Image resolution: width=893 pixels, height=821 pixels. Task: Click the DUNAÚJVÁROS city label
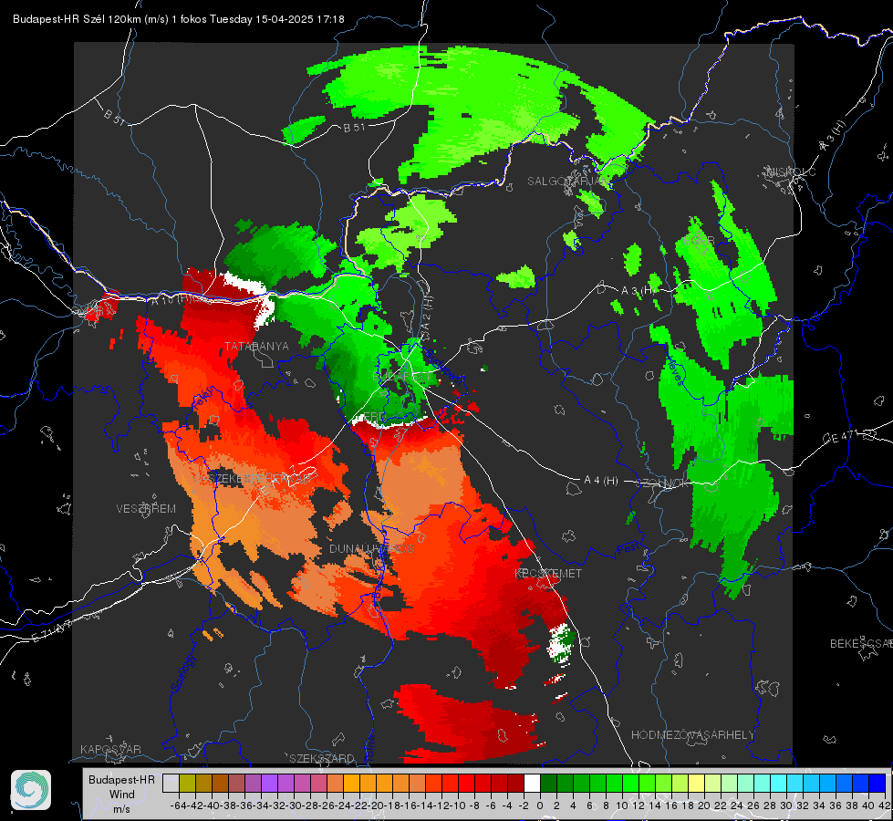[x=371, y=548]
